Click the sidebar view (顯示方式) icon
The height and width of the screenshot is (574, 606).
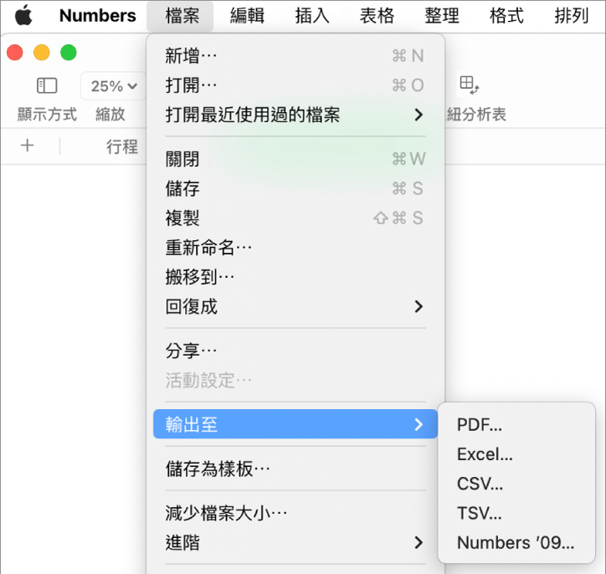[x=47, y=85]
